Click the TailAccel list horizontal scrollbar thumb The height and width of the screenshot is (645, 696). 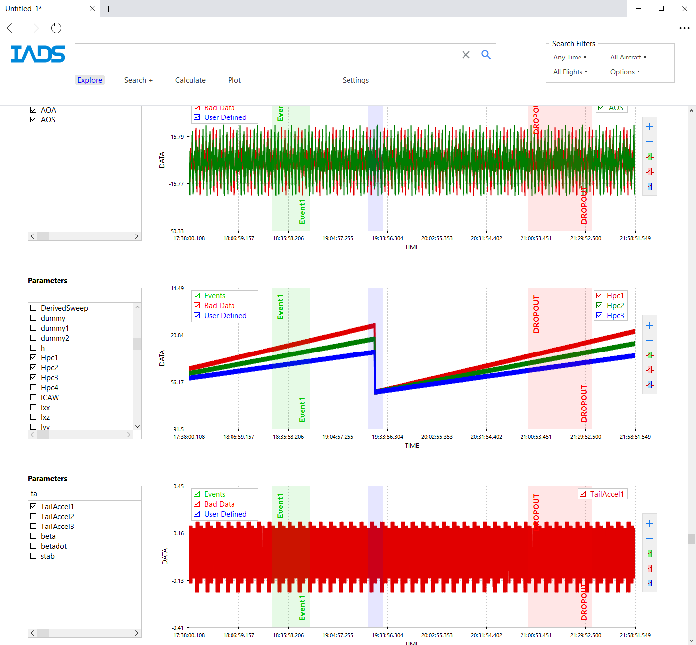click(43, 633)
